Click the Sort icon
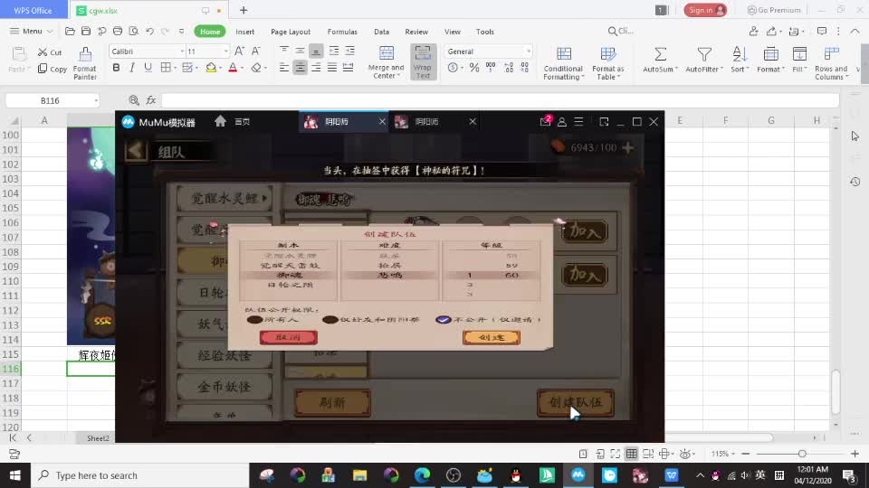This screenshot has width=869, height=488. [x=740, y=54]
